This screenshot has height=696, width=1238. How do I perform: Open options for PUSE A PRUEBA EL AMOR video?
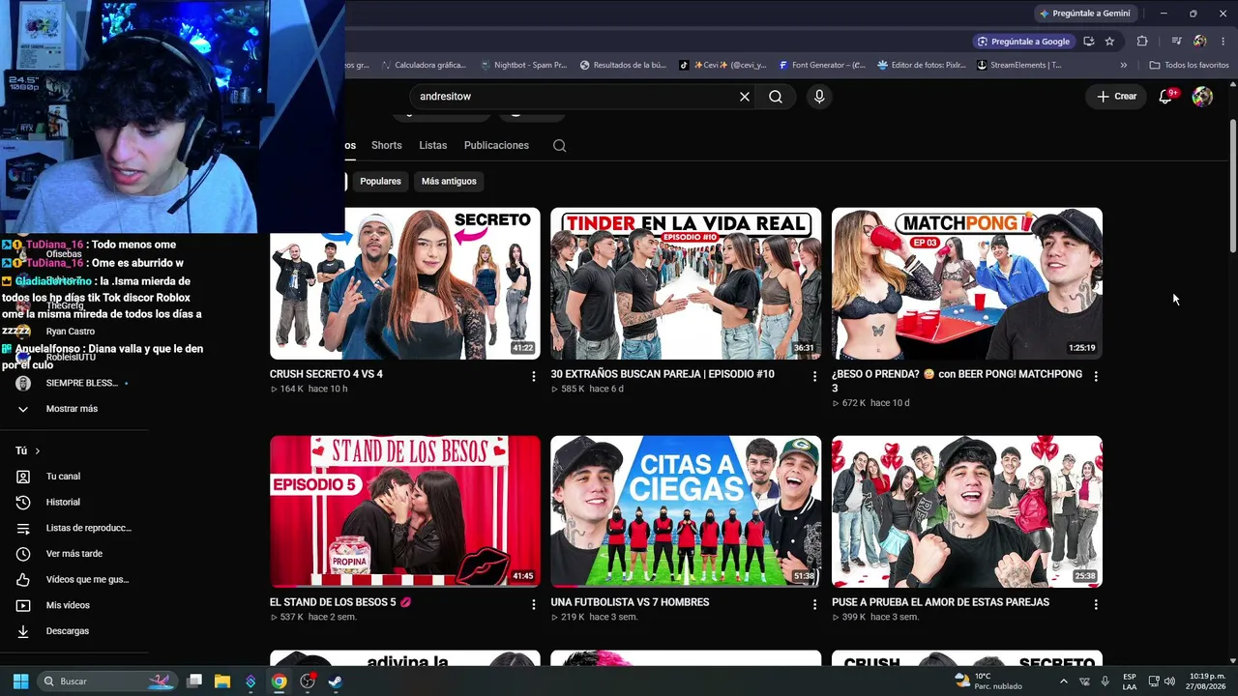1096,604
